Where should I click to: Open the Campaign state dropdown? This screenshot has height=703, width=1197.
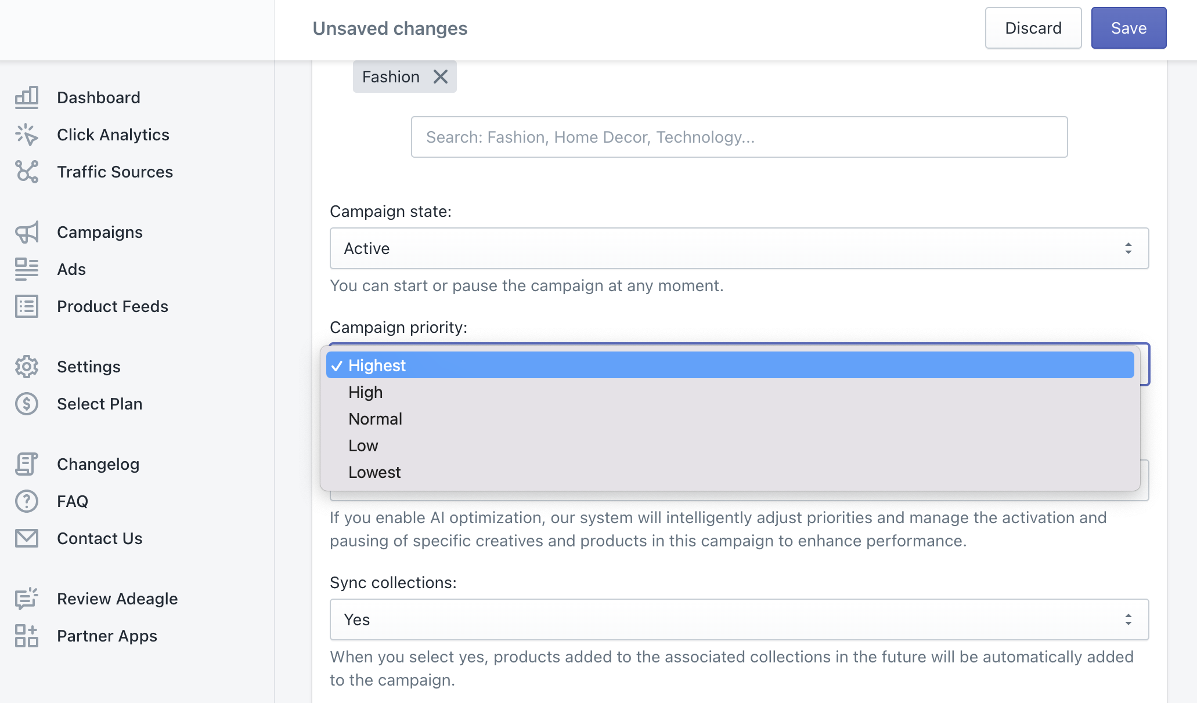pyautogui.click(x=738, y=248)
